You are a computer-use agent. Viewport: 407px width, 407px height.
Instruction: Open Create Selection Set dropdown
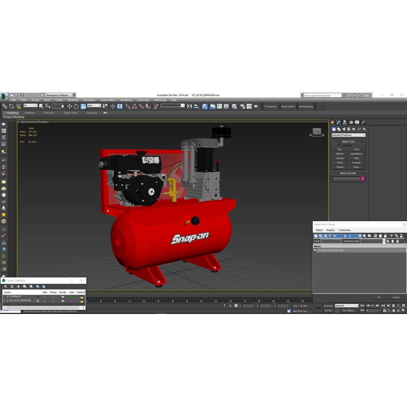pyautogui.click(x=172, y=106)
